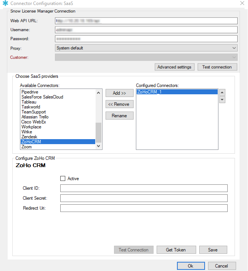
Task: Click the Client ID field
Action: coord(144,188)
